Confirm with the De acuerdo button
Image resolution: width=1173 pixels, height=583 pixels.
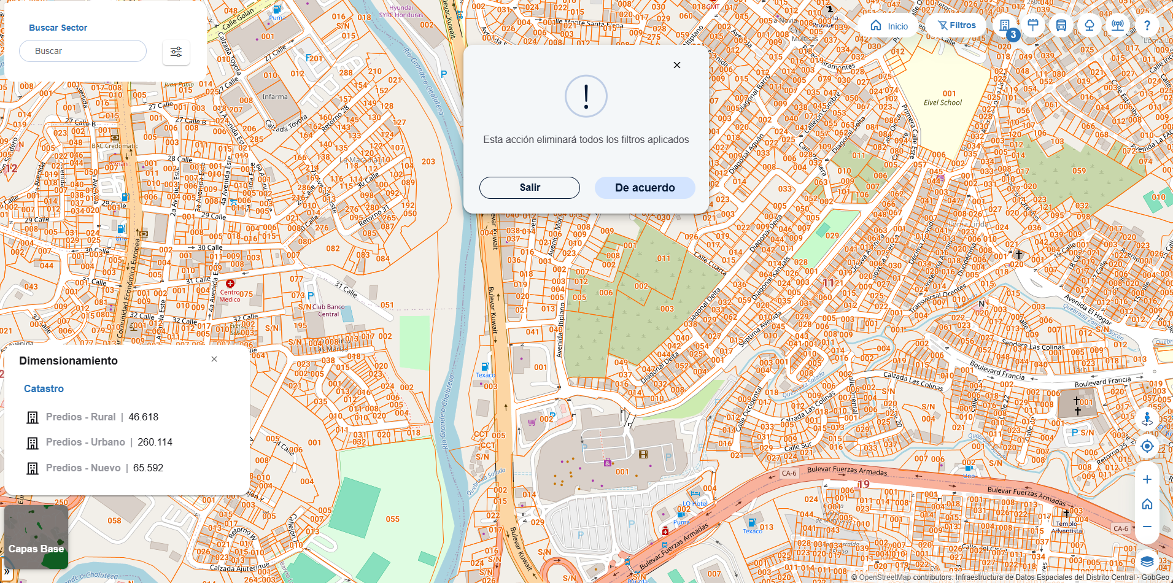coord(645,188)
